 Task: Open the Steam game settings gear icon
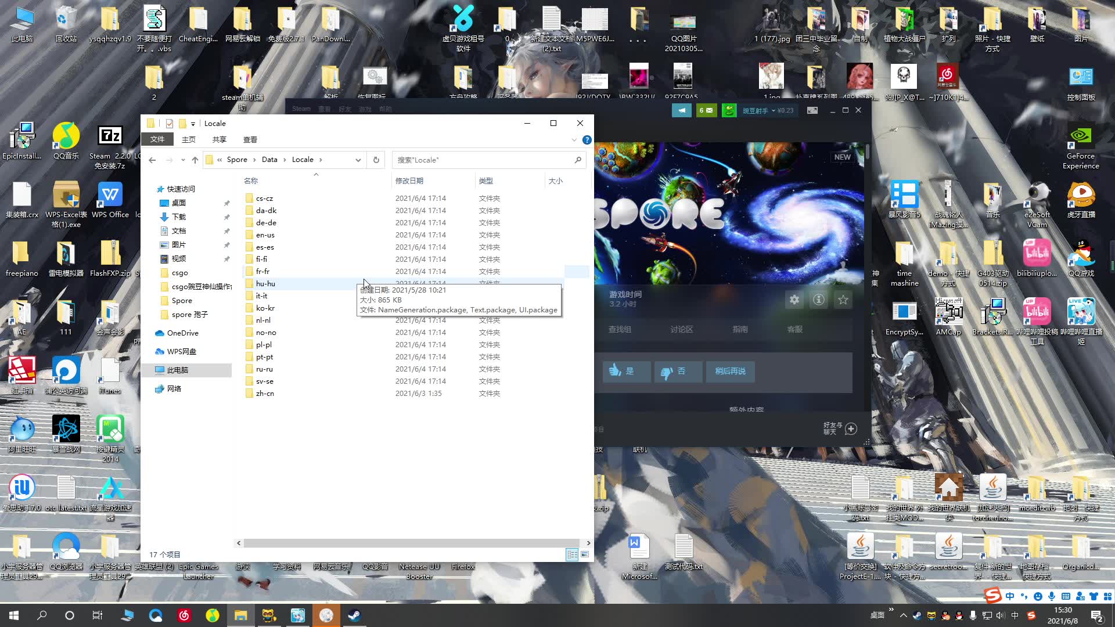coord(794,300)
